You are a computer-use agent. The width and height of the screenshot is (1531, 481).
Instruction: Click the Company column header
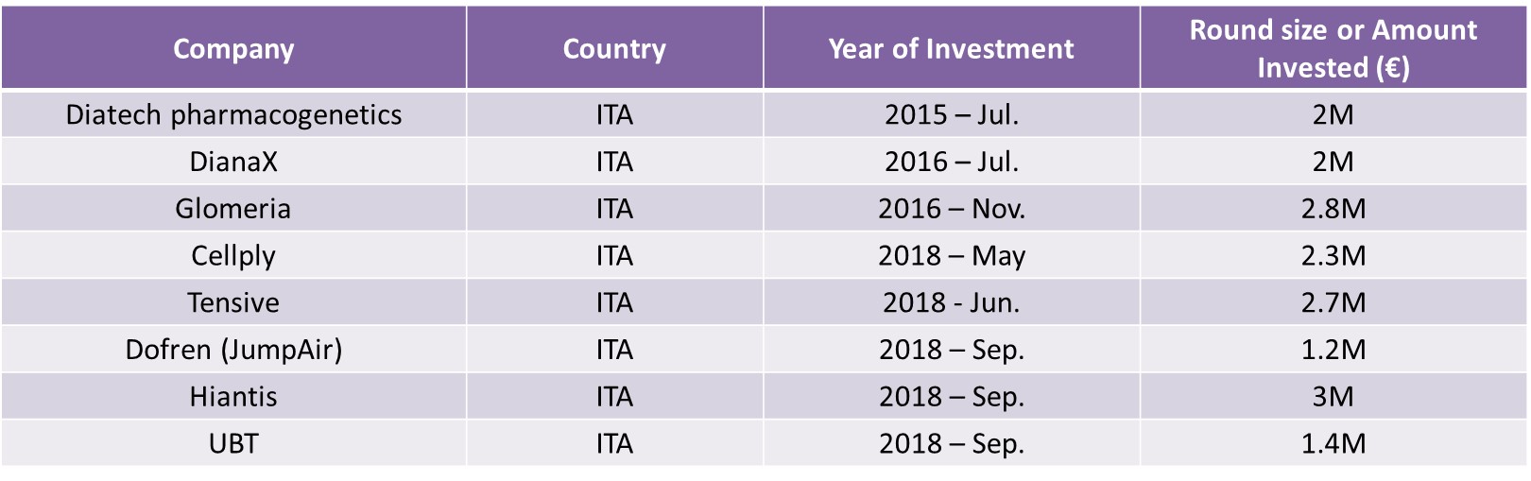click(x=233, y=49)
